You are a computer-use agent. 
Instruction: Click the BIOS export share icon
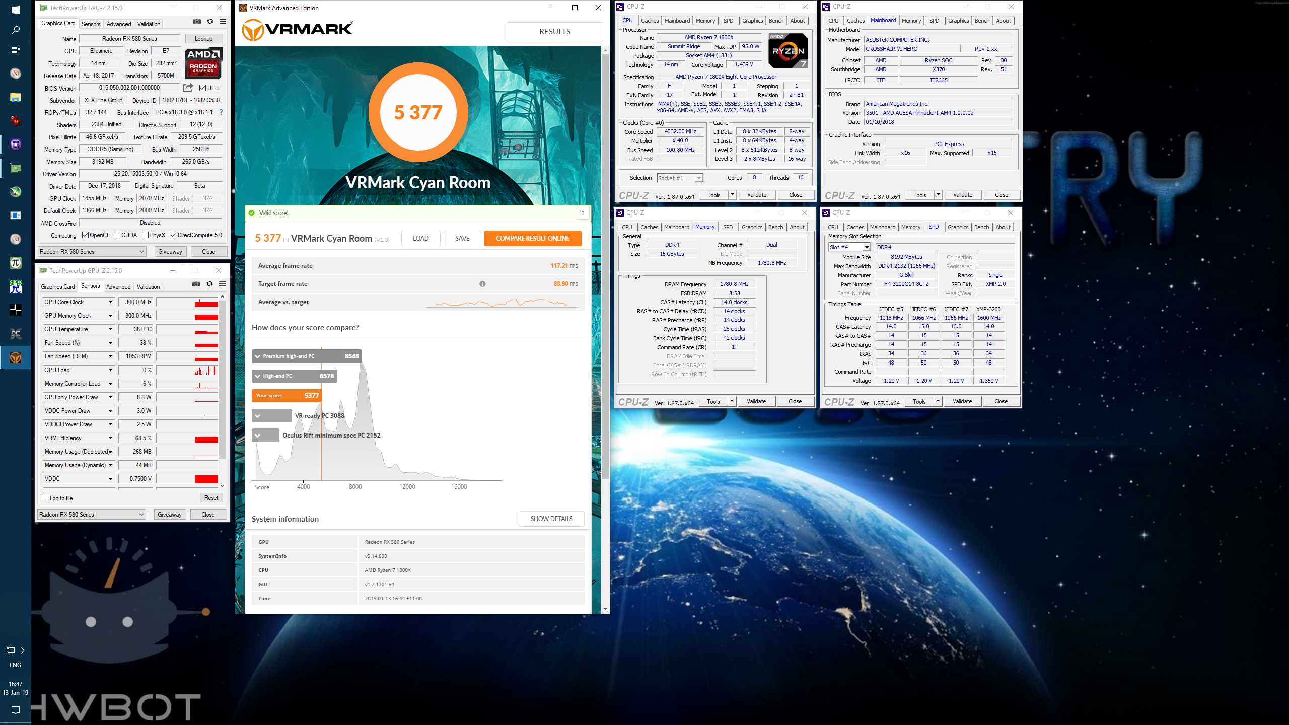pyautogui.click(x=188, y=88)
